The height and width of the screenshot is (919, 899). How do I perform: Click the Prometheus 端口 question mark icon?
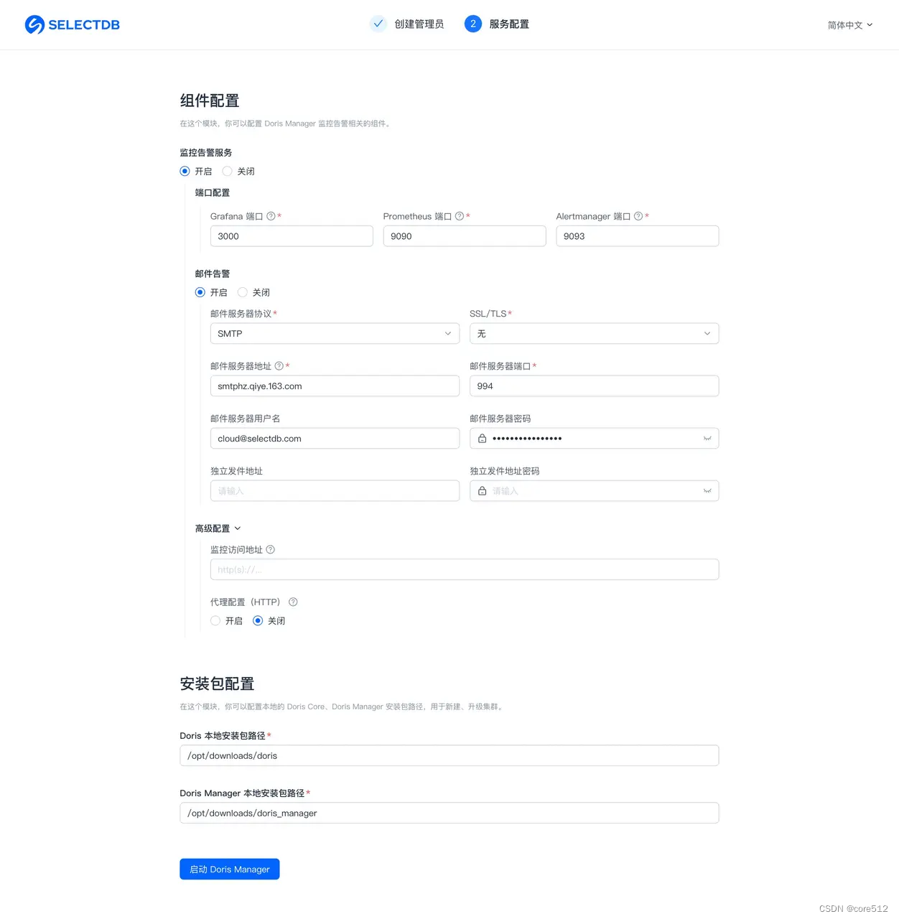(460, 216)
